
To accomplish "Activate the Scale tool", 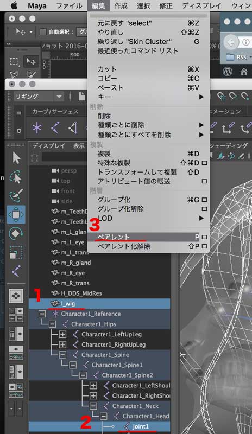I will pos(16,252).
